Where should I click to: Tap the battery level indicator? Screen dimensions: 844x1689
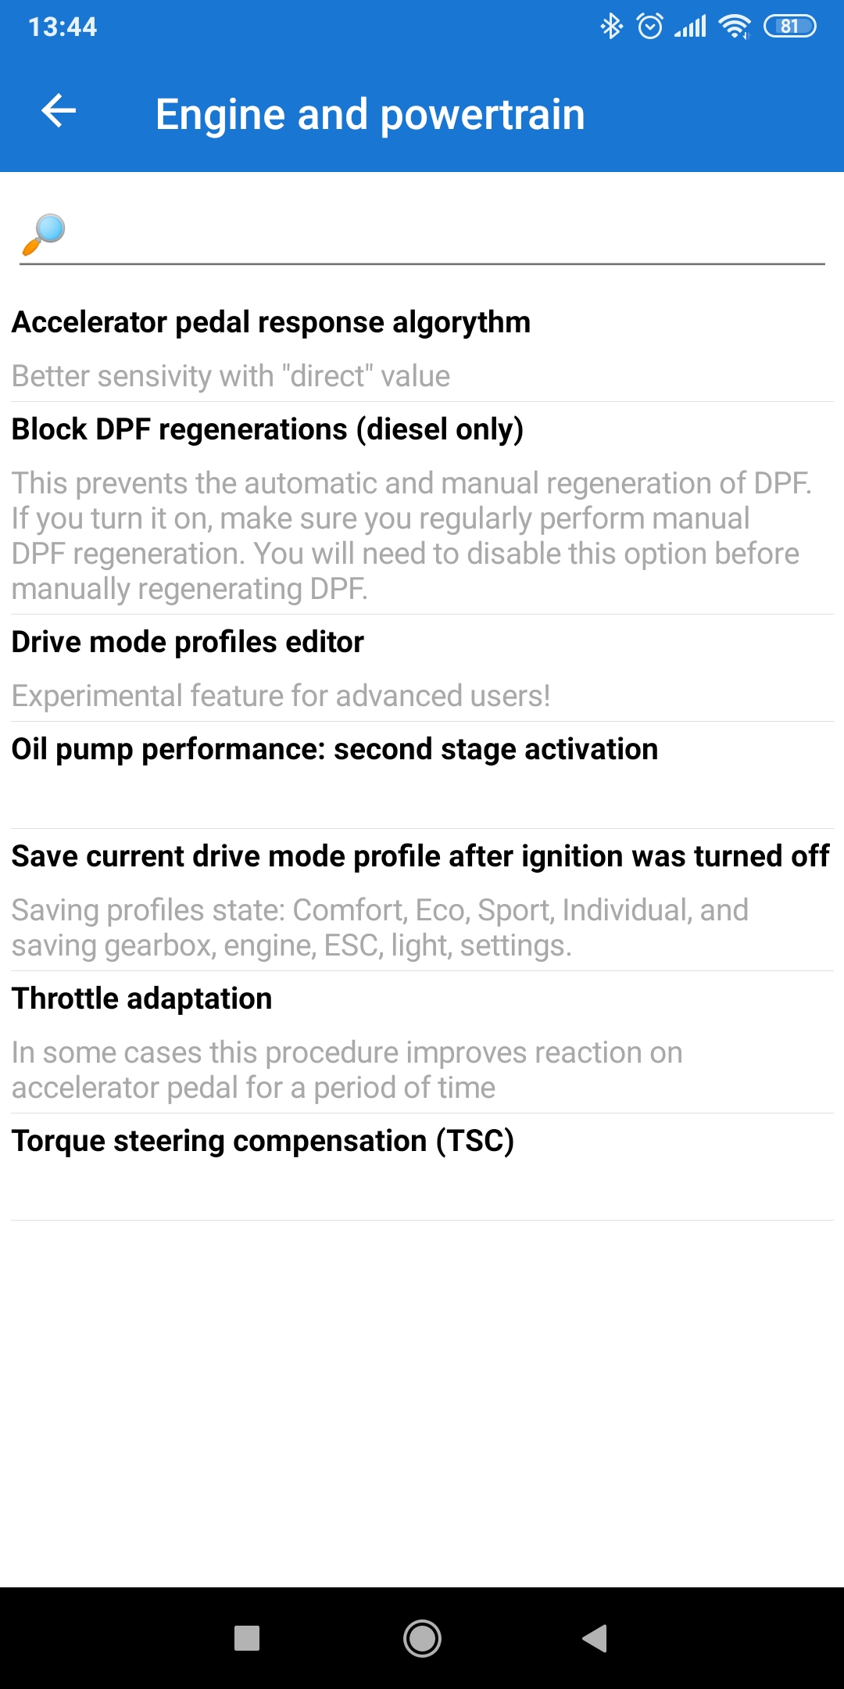click(789, 27)
